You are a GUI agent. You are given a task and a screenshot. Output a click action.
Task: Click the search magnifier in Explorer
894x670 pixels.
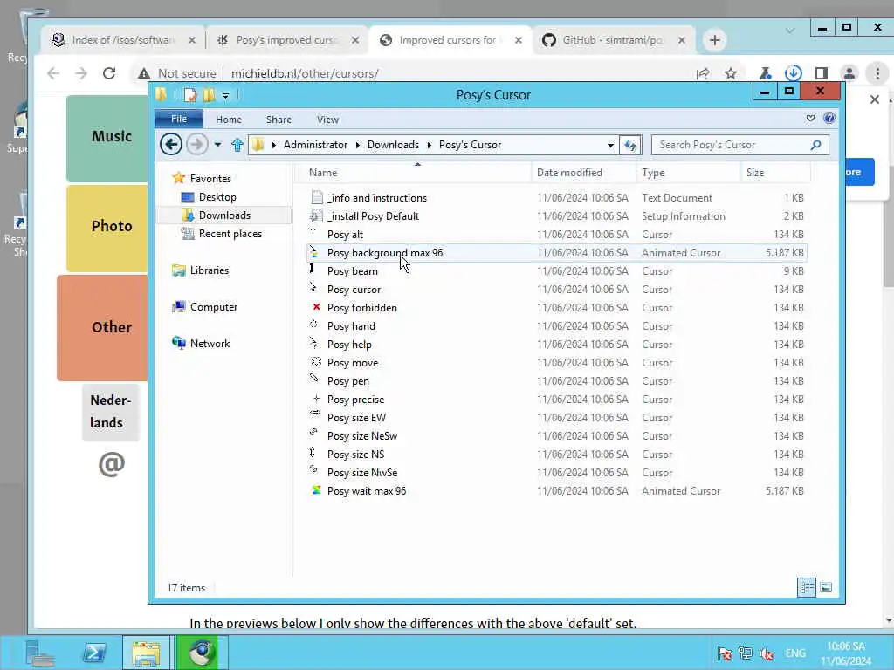pyautogui.click(x=816, y=145)
